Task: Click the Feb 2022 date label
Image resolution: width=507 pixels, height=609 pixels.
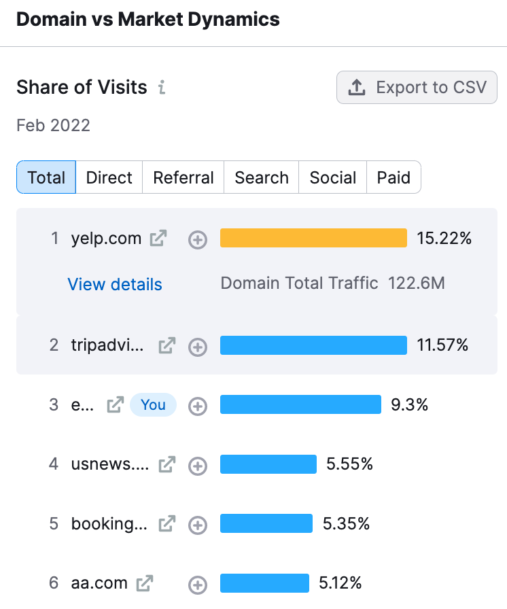Action: tap(53, 126)
